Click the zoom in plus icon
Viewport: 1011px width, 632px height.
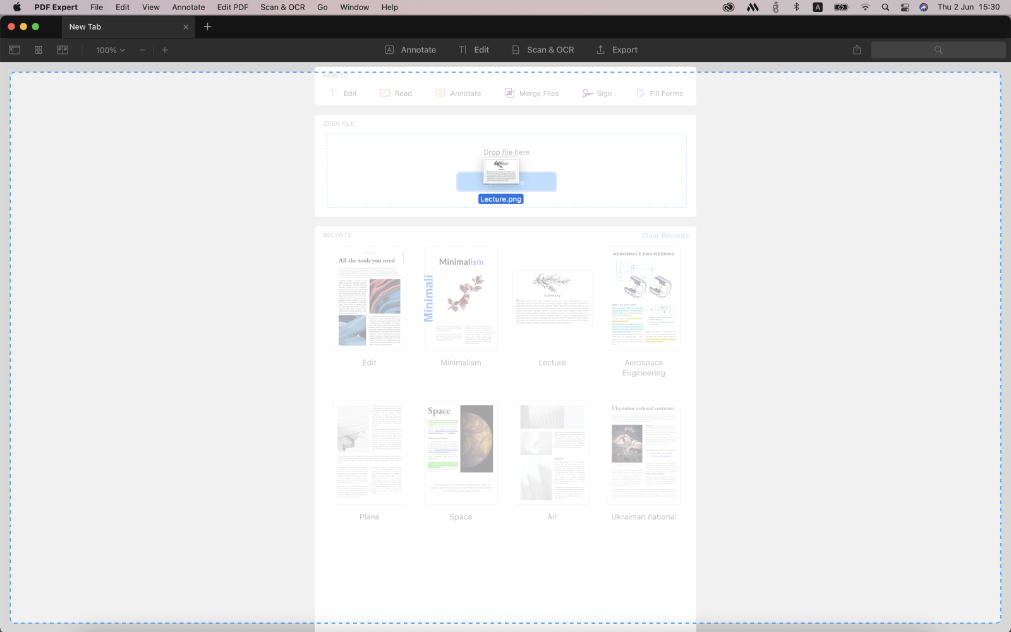tap(165, 50)
